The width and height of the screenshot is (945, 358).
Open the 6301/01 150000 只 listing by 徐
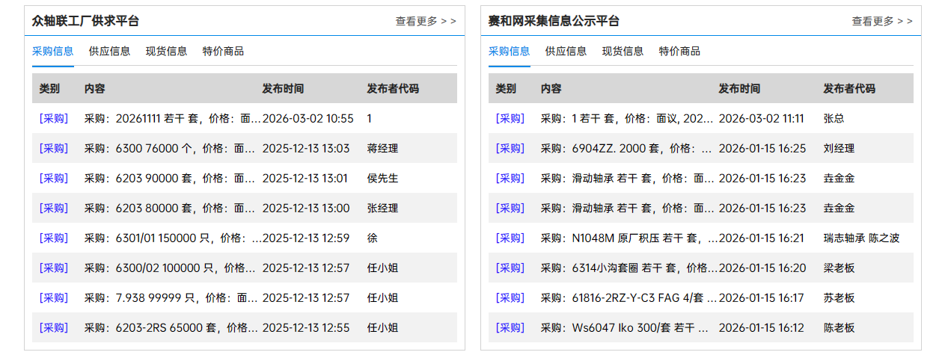[172, 238]
